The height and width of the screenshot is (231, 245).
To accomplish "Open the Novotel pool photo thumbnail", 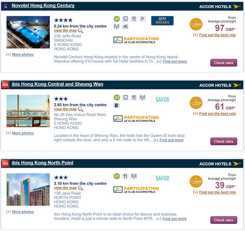I will pyautogui.click(x=28, y=32).
